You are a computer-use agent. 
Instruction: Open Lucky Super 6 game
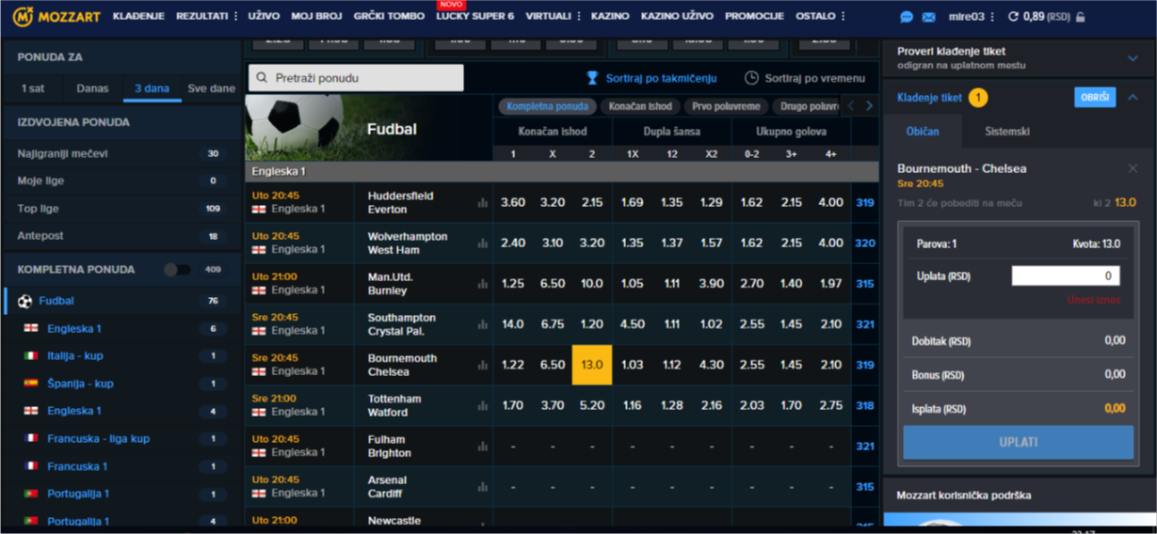click(474, 17)
